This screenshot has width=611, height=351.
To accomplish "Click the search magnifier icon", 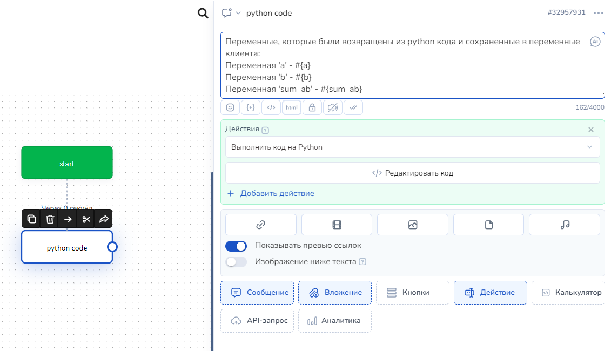I will [203, 13].
